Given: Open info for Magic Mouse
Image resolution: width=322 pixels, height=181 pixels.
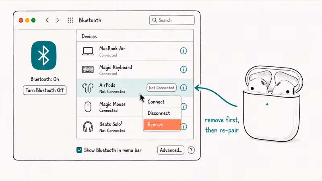Looking at the screenshot, I should 184,107.
